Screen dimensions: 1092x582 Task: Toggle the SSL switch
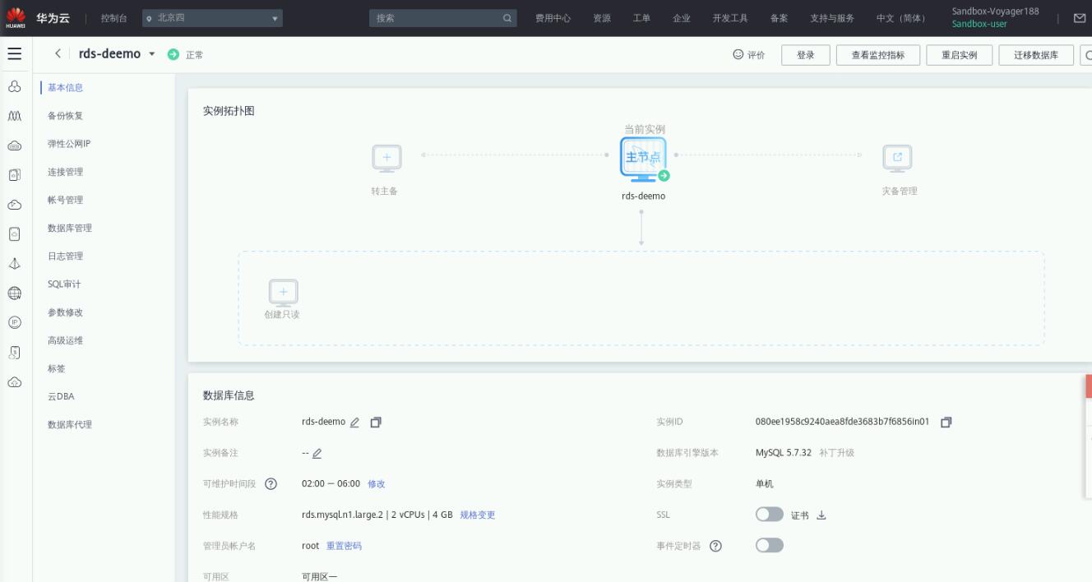[x=770, y=515]
